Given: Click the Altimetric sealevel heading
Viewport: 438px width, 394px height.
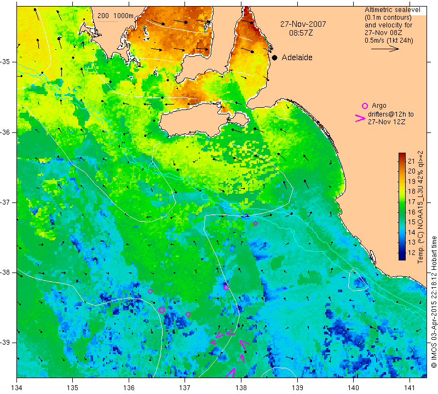Looking at the screenshot, I should point(393,10).
